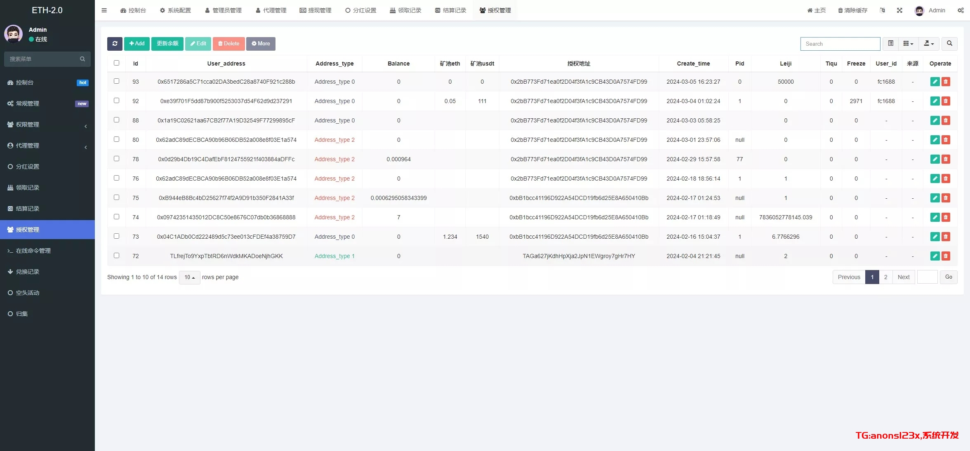The image size is (970, 451).
Task: Click the fullscreen icon in the top bar
Action: 899,10
